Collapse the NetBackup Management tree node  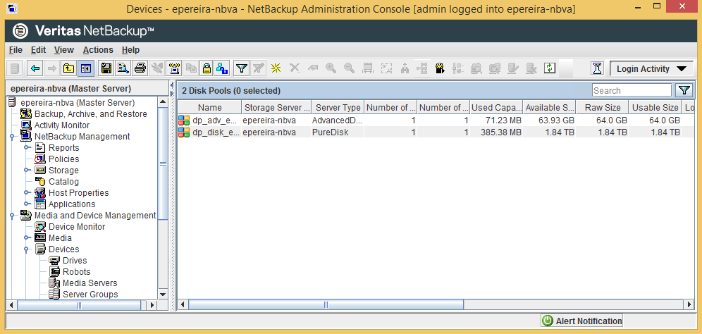[x=13, y=137]
